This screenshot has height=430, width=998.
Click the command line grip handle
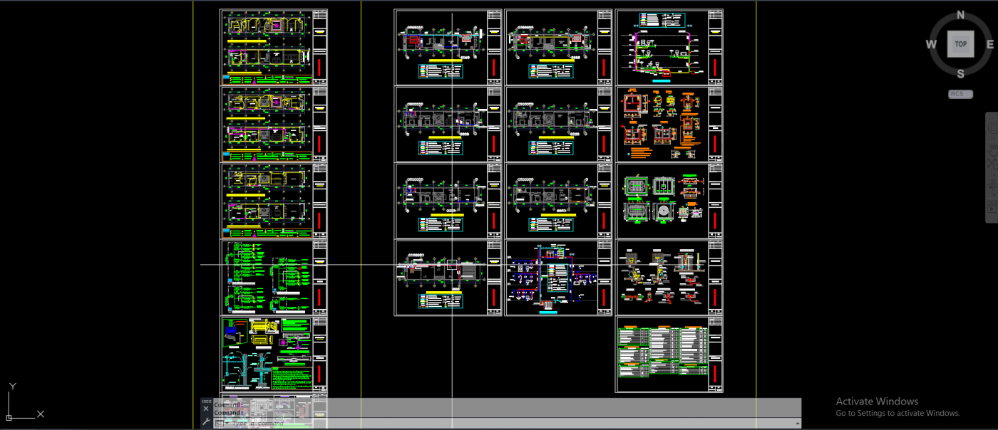206,402
